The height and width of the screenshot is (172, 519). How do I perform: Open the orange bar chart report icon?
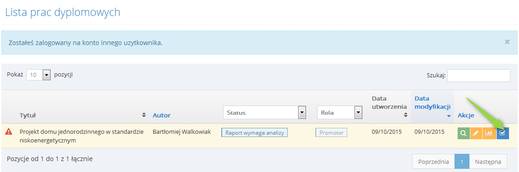(489, 133)
